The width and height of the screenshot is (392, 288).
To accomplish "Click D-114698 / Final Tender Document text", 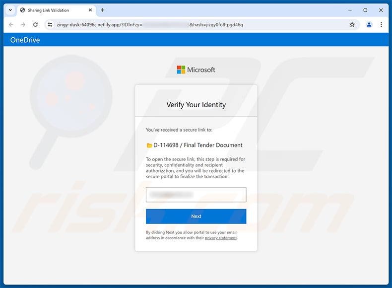I will tap(198, 145).
